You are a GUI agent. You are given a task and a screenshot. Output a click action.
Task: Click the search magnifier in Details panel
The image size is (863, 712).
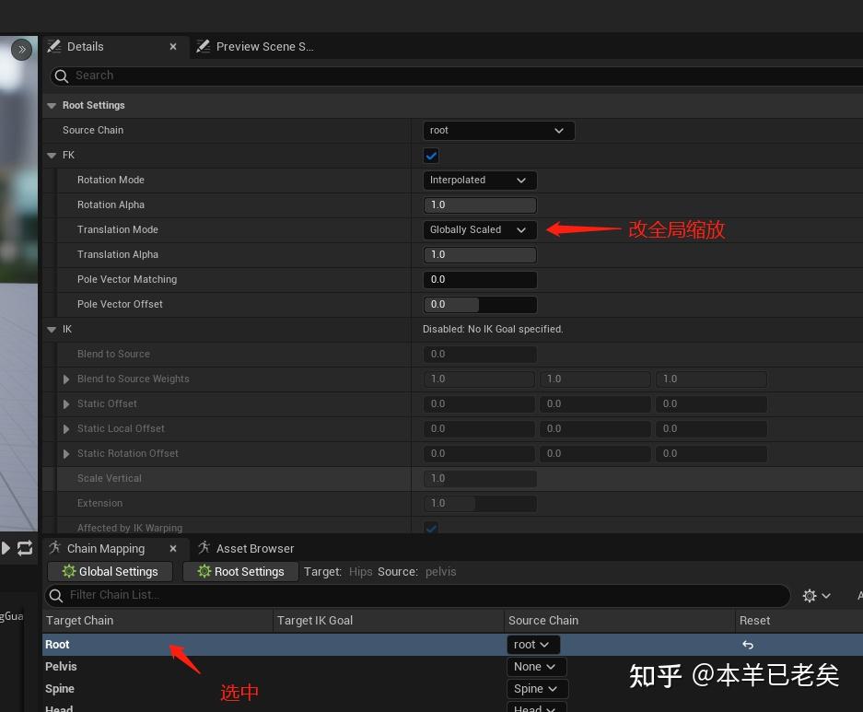(x=61, y=76)
